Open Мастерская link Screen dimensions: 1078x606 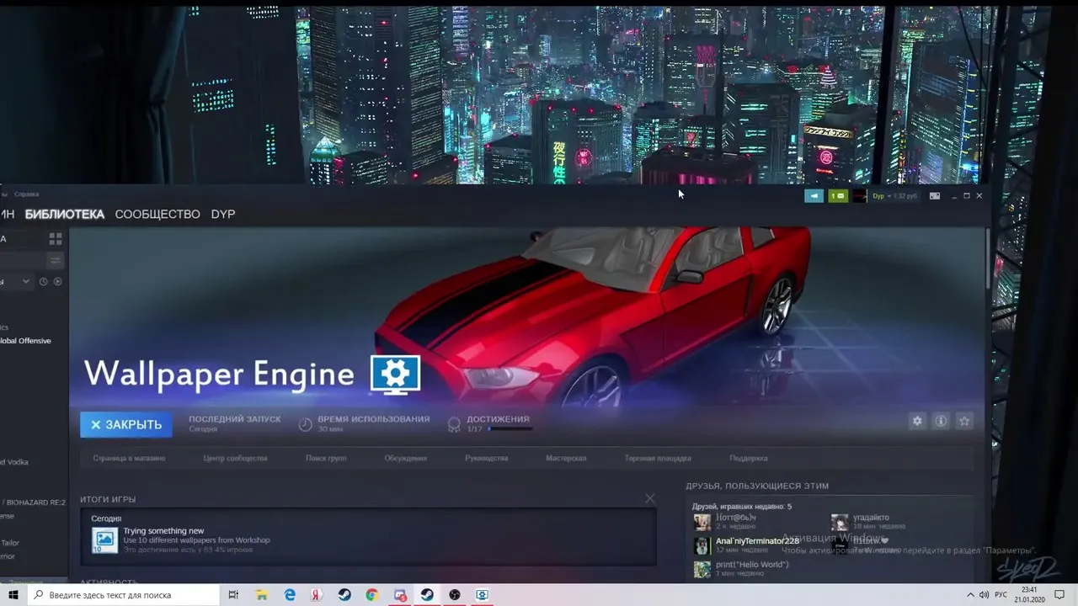click(x=566, y=458)
